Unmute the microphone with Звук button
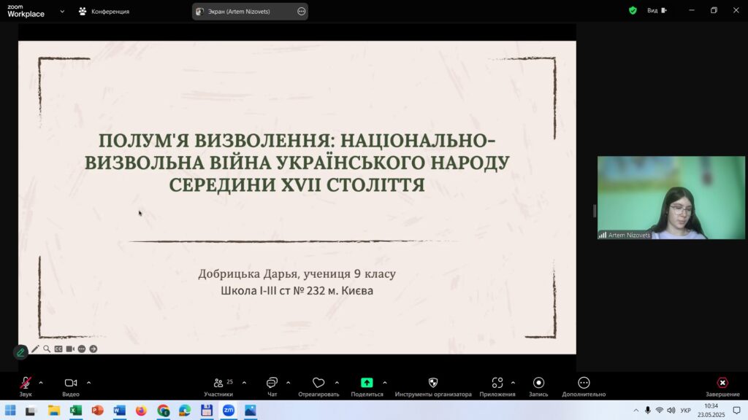748x420 pixels. 26,383
